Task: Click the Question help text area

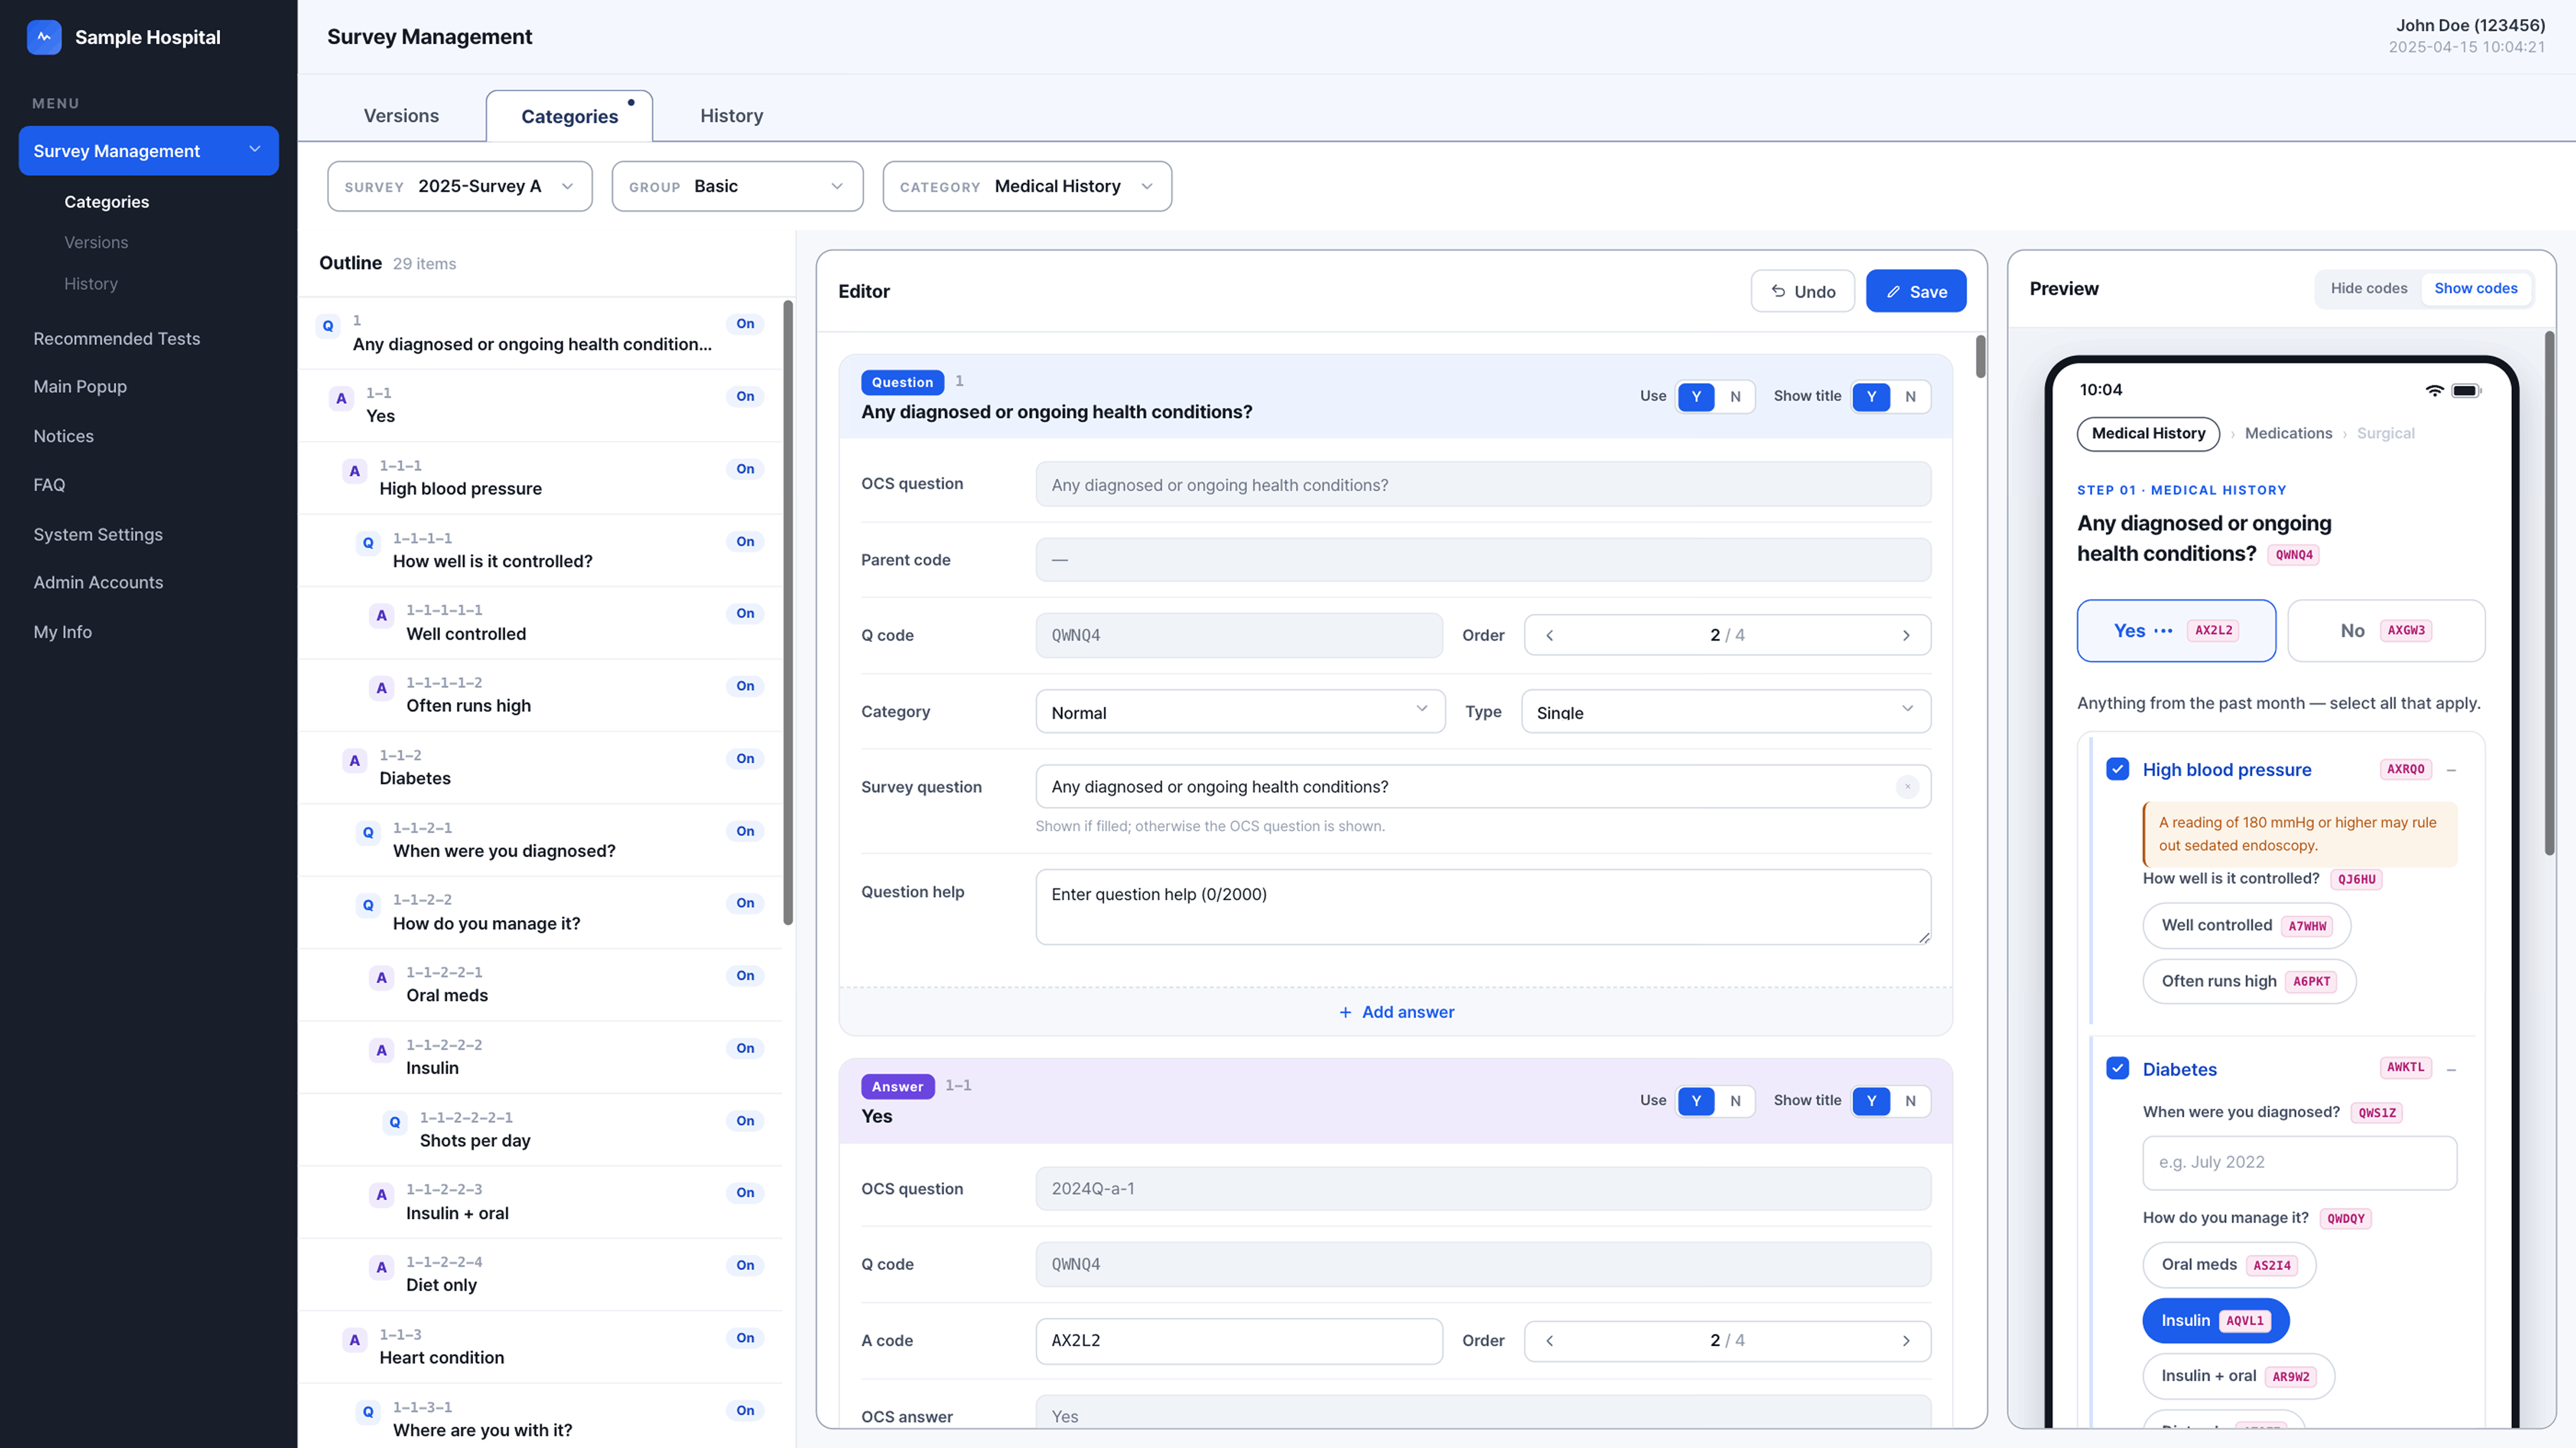Action: (1483, 907)
